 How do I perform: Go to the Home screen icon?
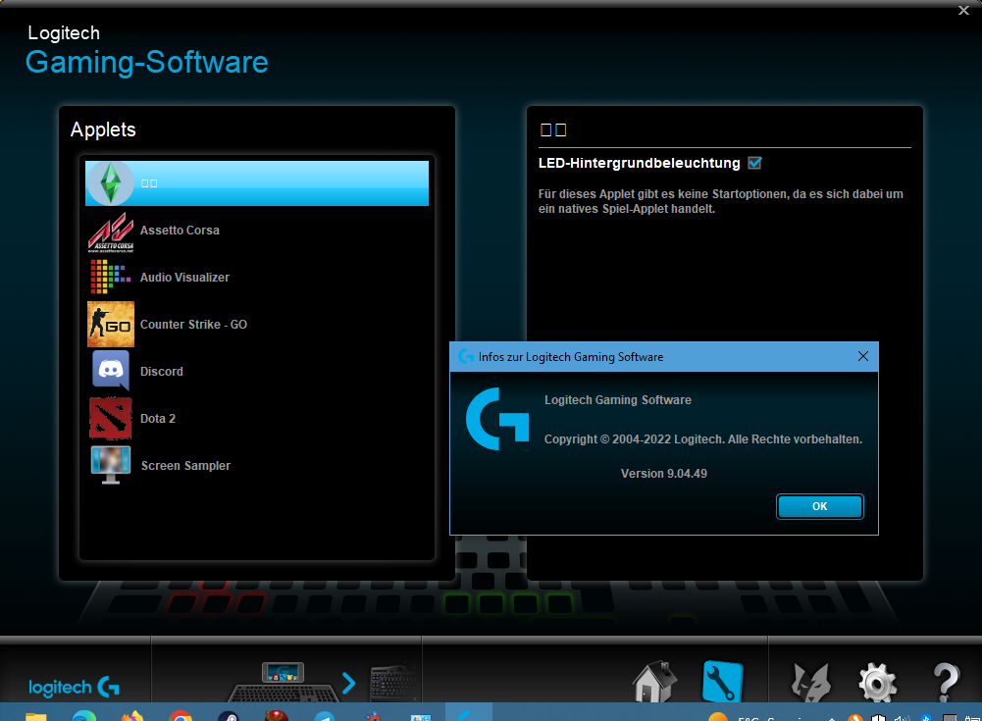pos(654,682)
